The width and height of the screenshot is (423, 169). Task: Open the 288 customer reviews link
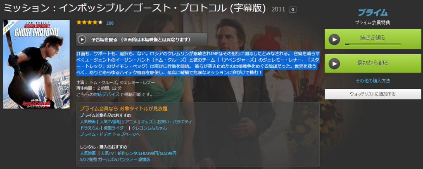pyautogui.click(x=110, y=23)
